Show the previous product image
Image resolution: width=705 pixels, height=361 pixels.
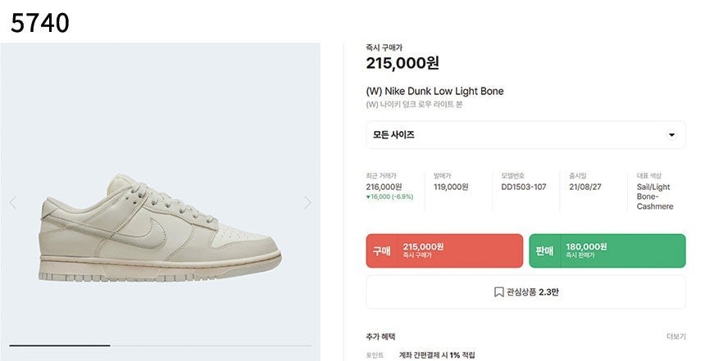(13, 202)
